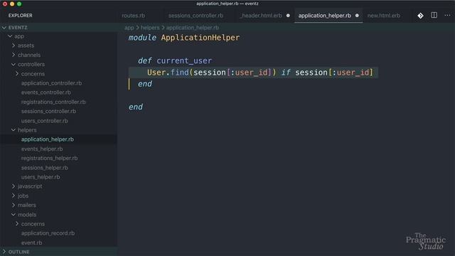This screenshot has height=256, width=455.
Task: Switch to sessions_controller.rb tab
Action: point(196,16)
